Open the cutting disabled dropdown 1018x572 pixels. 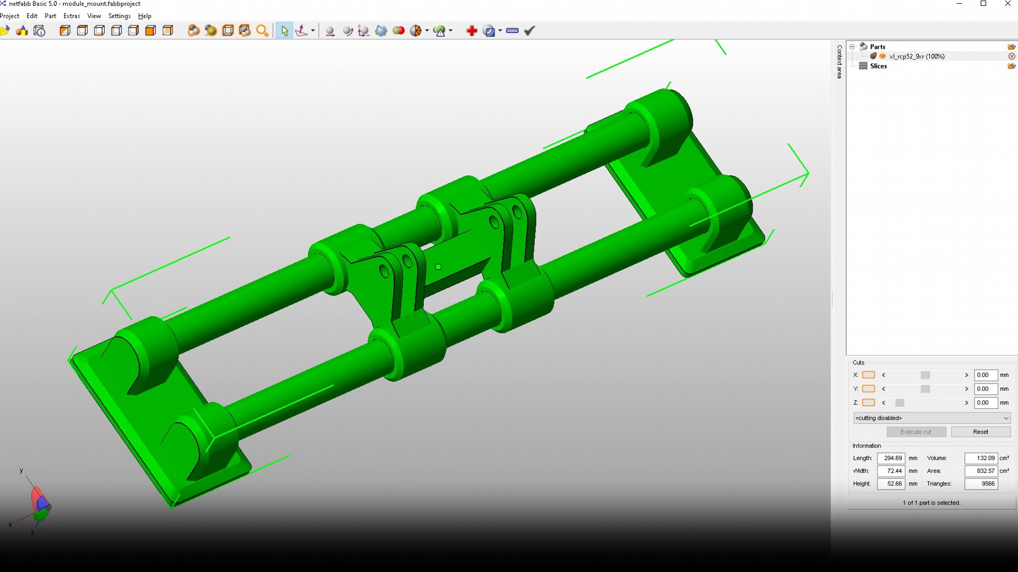932,418
